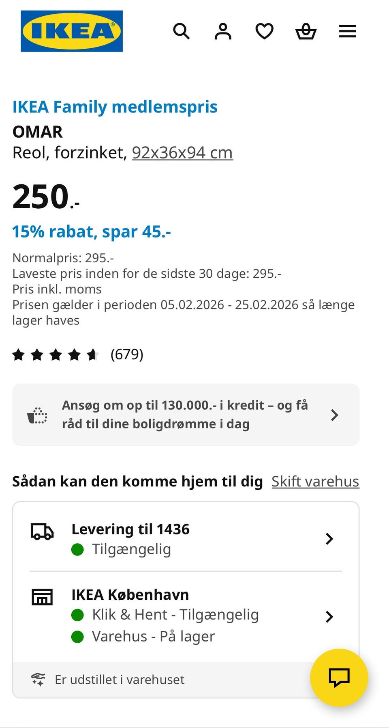Click IKEA Family medlemspris label
This screenshot has width=389, height=728.
(x=115, y=106)
